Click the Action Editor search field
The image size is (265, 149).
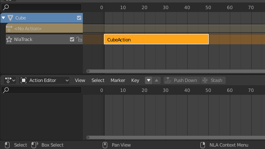[41, 90]
